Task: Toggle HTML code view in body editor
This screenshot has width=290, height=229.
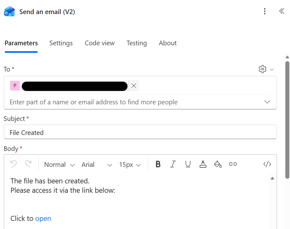Action: (x=267, y=164)
